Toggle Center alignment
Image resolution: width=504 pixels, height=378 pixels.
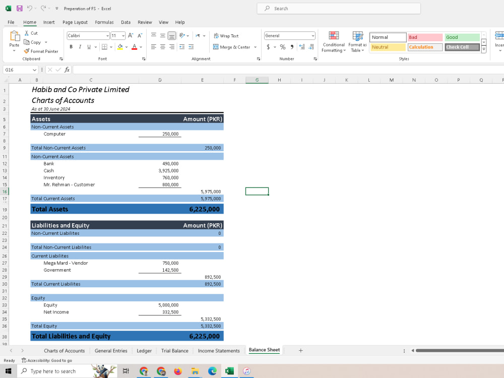pos(163,47)
